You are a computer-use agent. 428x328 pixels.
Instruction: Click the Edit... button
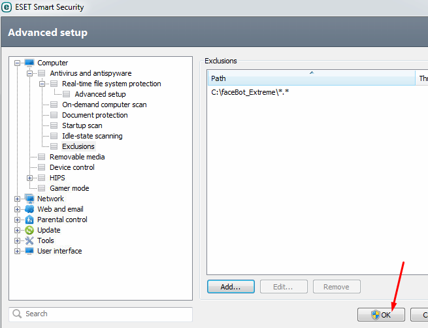click(x=284, y=287)
